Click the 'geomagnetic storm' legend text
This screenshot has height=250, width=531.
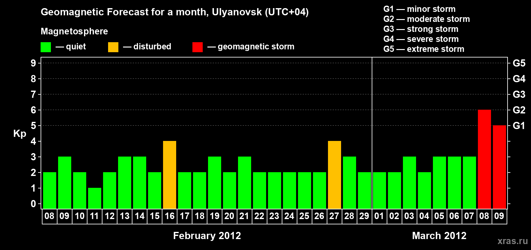pos(256,47)
